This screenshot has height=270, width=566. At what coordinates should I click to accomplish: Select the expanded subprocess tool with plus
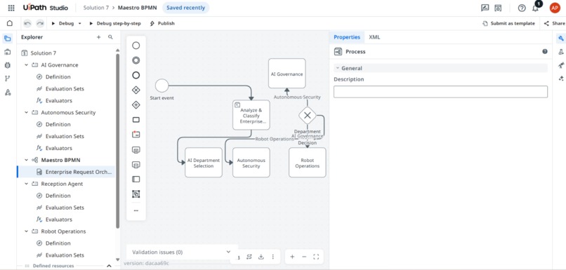136,150
